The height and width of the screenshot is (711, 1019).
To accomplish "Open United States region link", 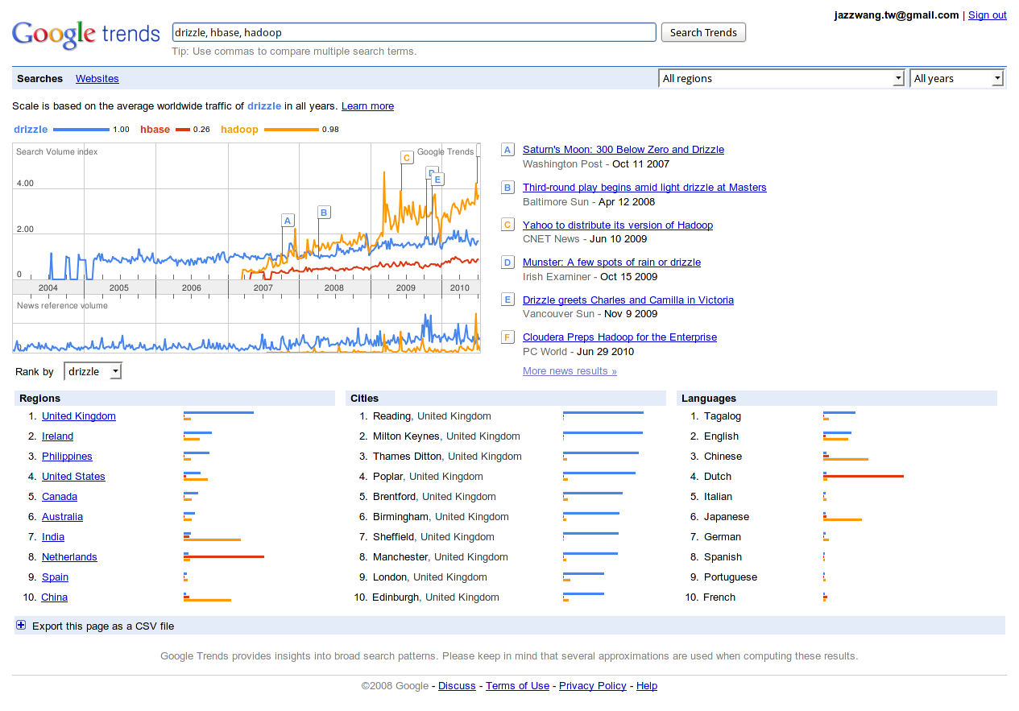I will 73,477.
